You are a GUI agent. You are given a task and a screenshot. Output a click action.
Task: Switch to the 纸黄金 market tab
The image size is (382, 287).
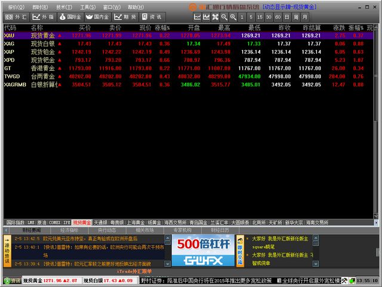click(154, 222)
